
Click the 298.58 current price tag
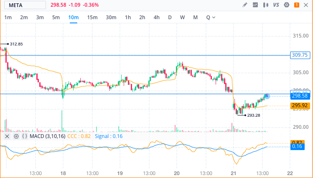pos(300,96)
